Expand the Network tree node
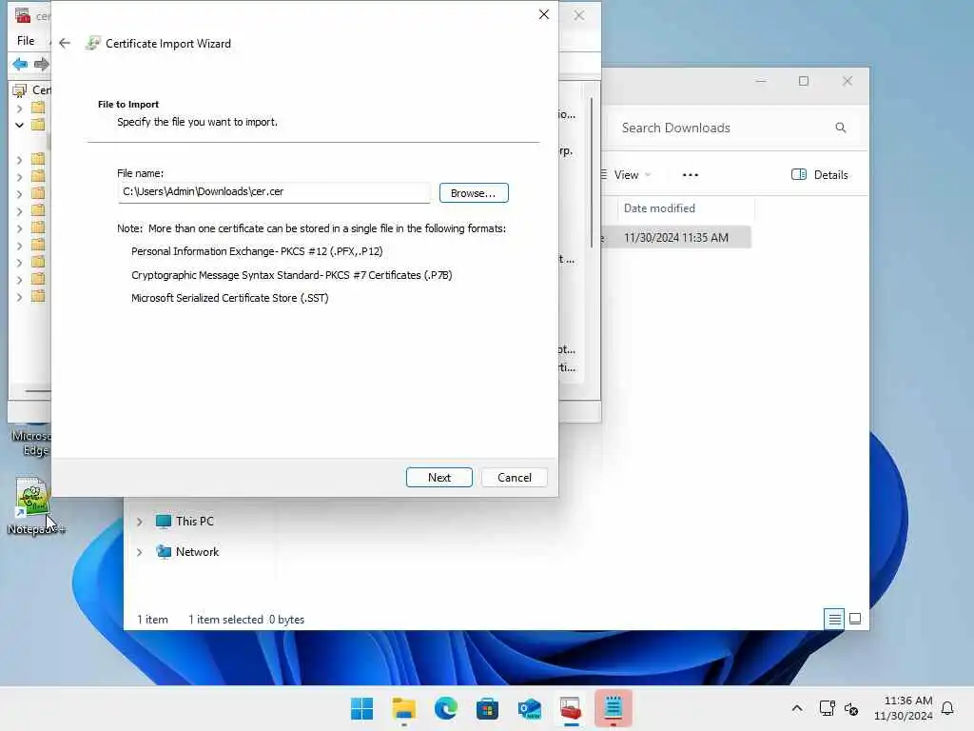This screenshot has width=974, height=731. pos(140,552)
